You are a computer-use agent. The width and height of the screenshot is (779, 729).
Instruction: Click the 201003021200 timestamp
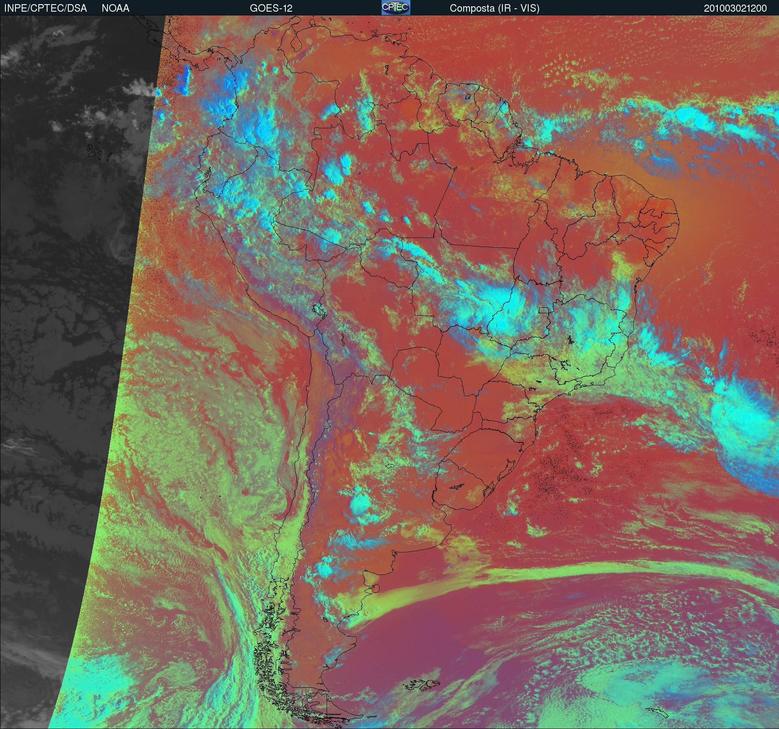pyautogui.click(x=735, y=8)
